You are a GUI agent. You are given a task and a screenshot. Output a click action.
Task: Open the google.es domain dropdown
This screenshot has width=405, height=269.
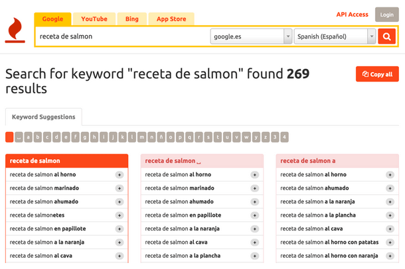point(251,36)
